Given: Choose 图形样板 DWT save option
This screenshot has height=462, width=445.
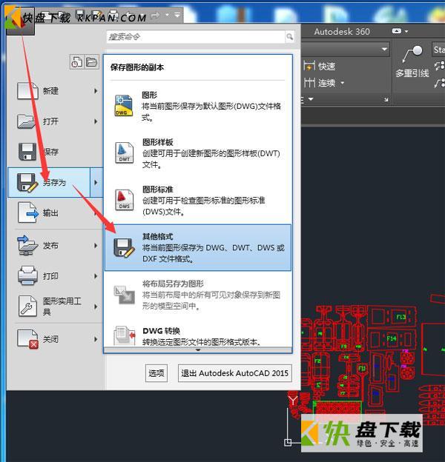Looking at the screenshot, I should 198,153.
